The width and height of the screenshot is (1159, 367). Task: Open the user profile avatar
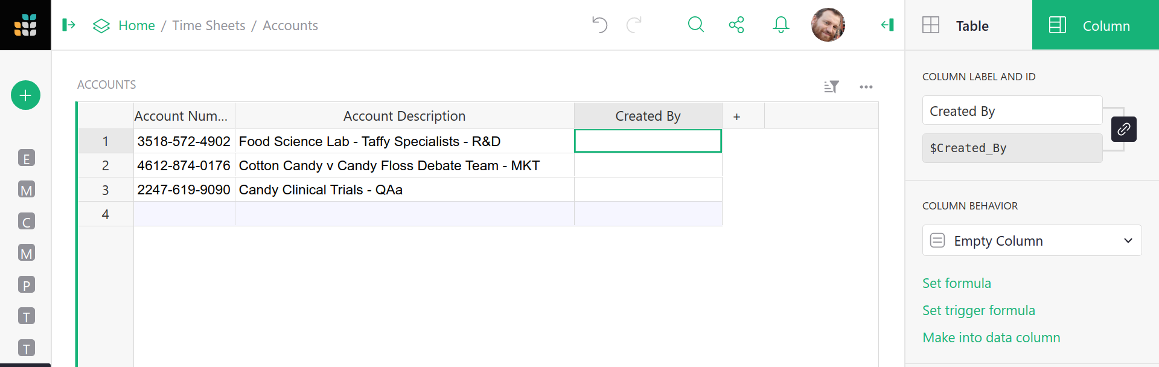click(x=828, y=25)
